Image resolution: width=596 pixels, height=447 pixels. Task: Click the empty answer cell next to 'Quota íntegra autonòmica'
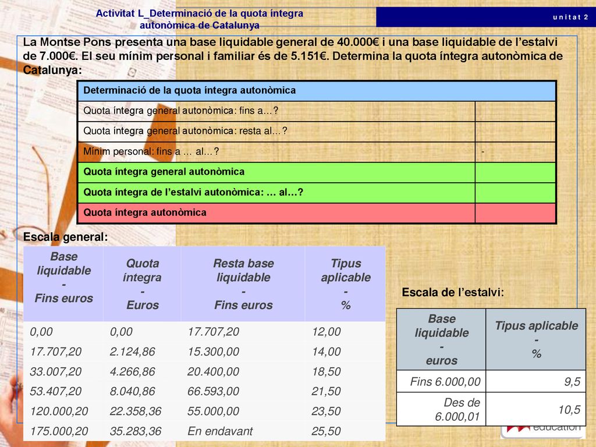[516, 213]
